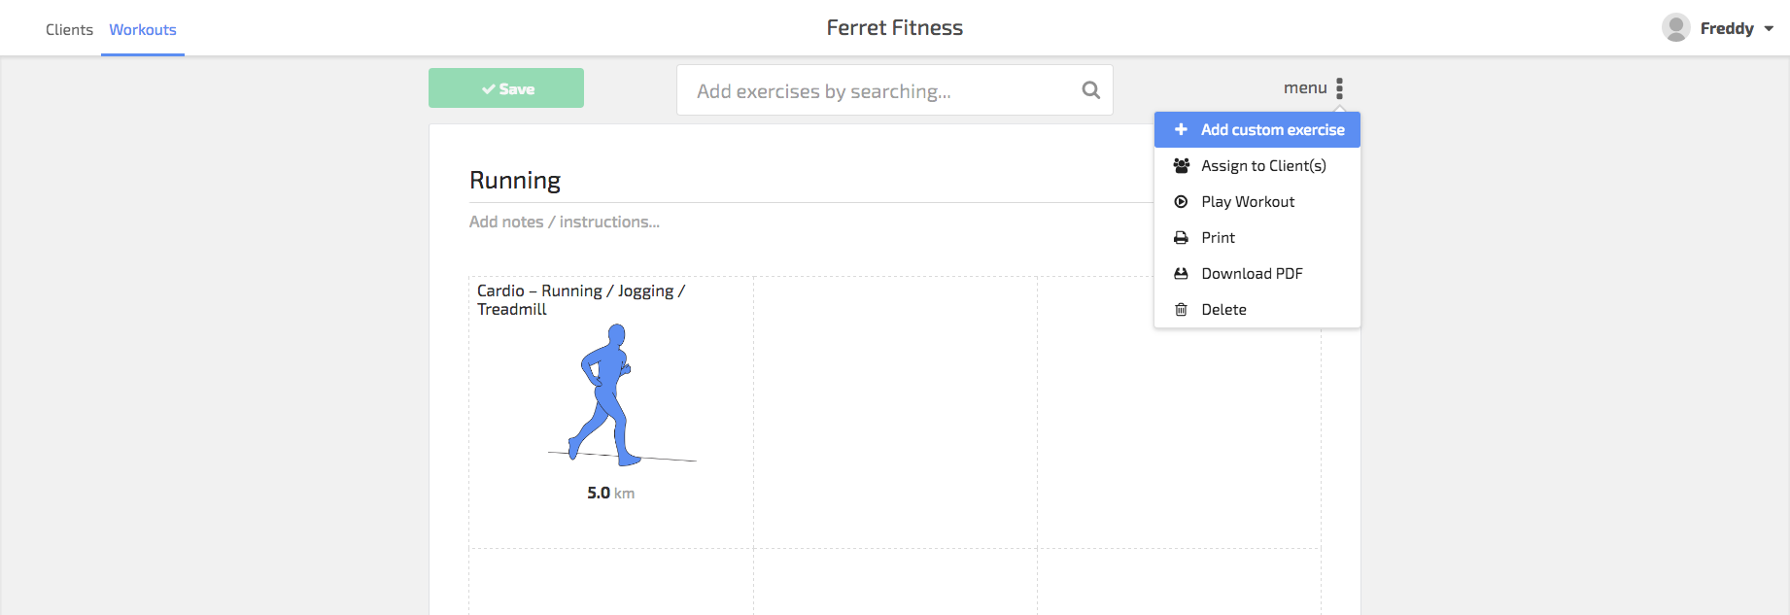The width and height of the screenshot is (1790, 615).
Task: Click the printer icon
Action: (1181, 238)
